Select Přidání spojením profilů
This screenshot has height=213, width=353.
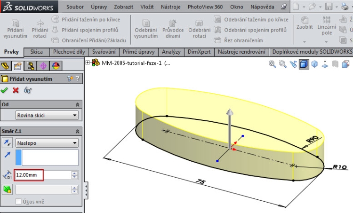point(85,30)
